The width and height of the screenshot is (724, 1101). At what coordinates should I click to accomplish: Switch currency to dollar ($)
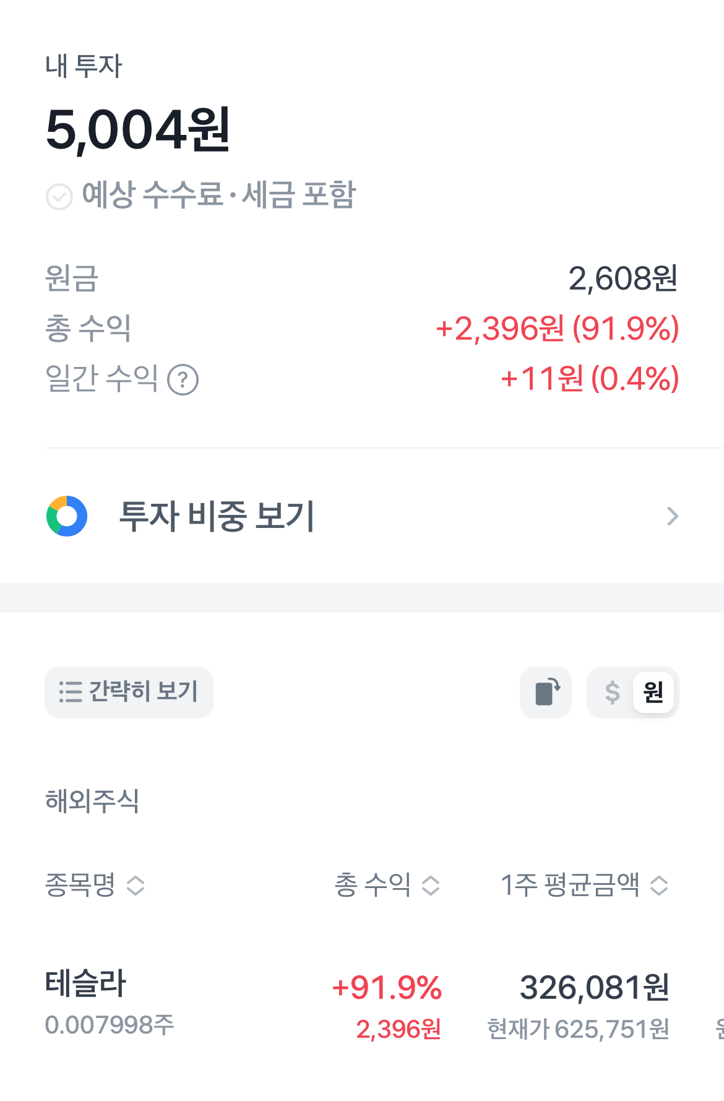tap(612, 692)
